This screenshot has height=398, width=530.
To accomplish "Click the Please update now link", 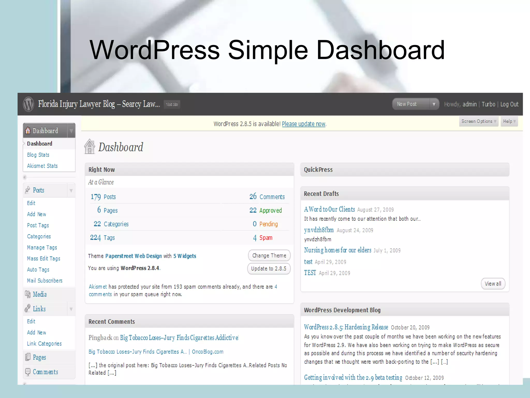I will pos(304,124).
